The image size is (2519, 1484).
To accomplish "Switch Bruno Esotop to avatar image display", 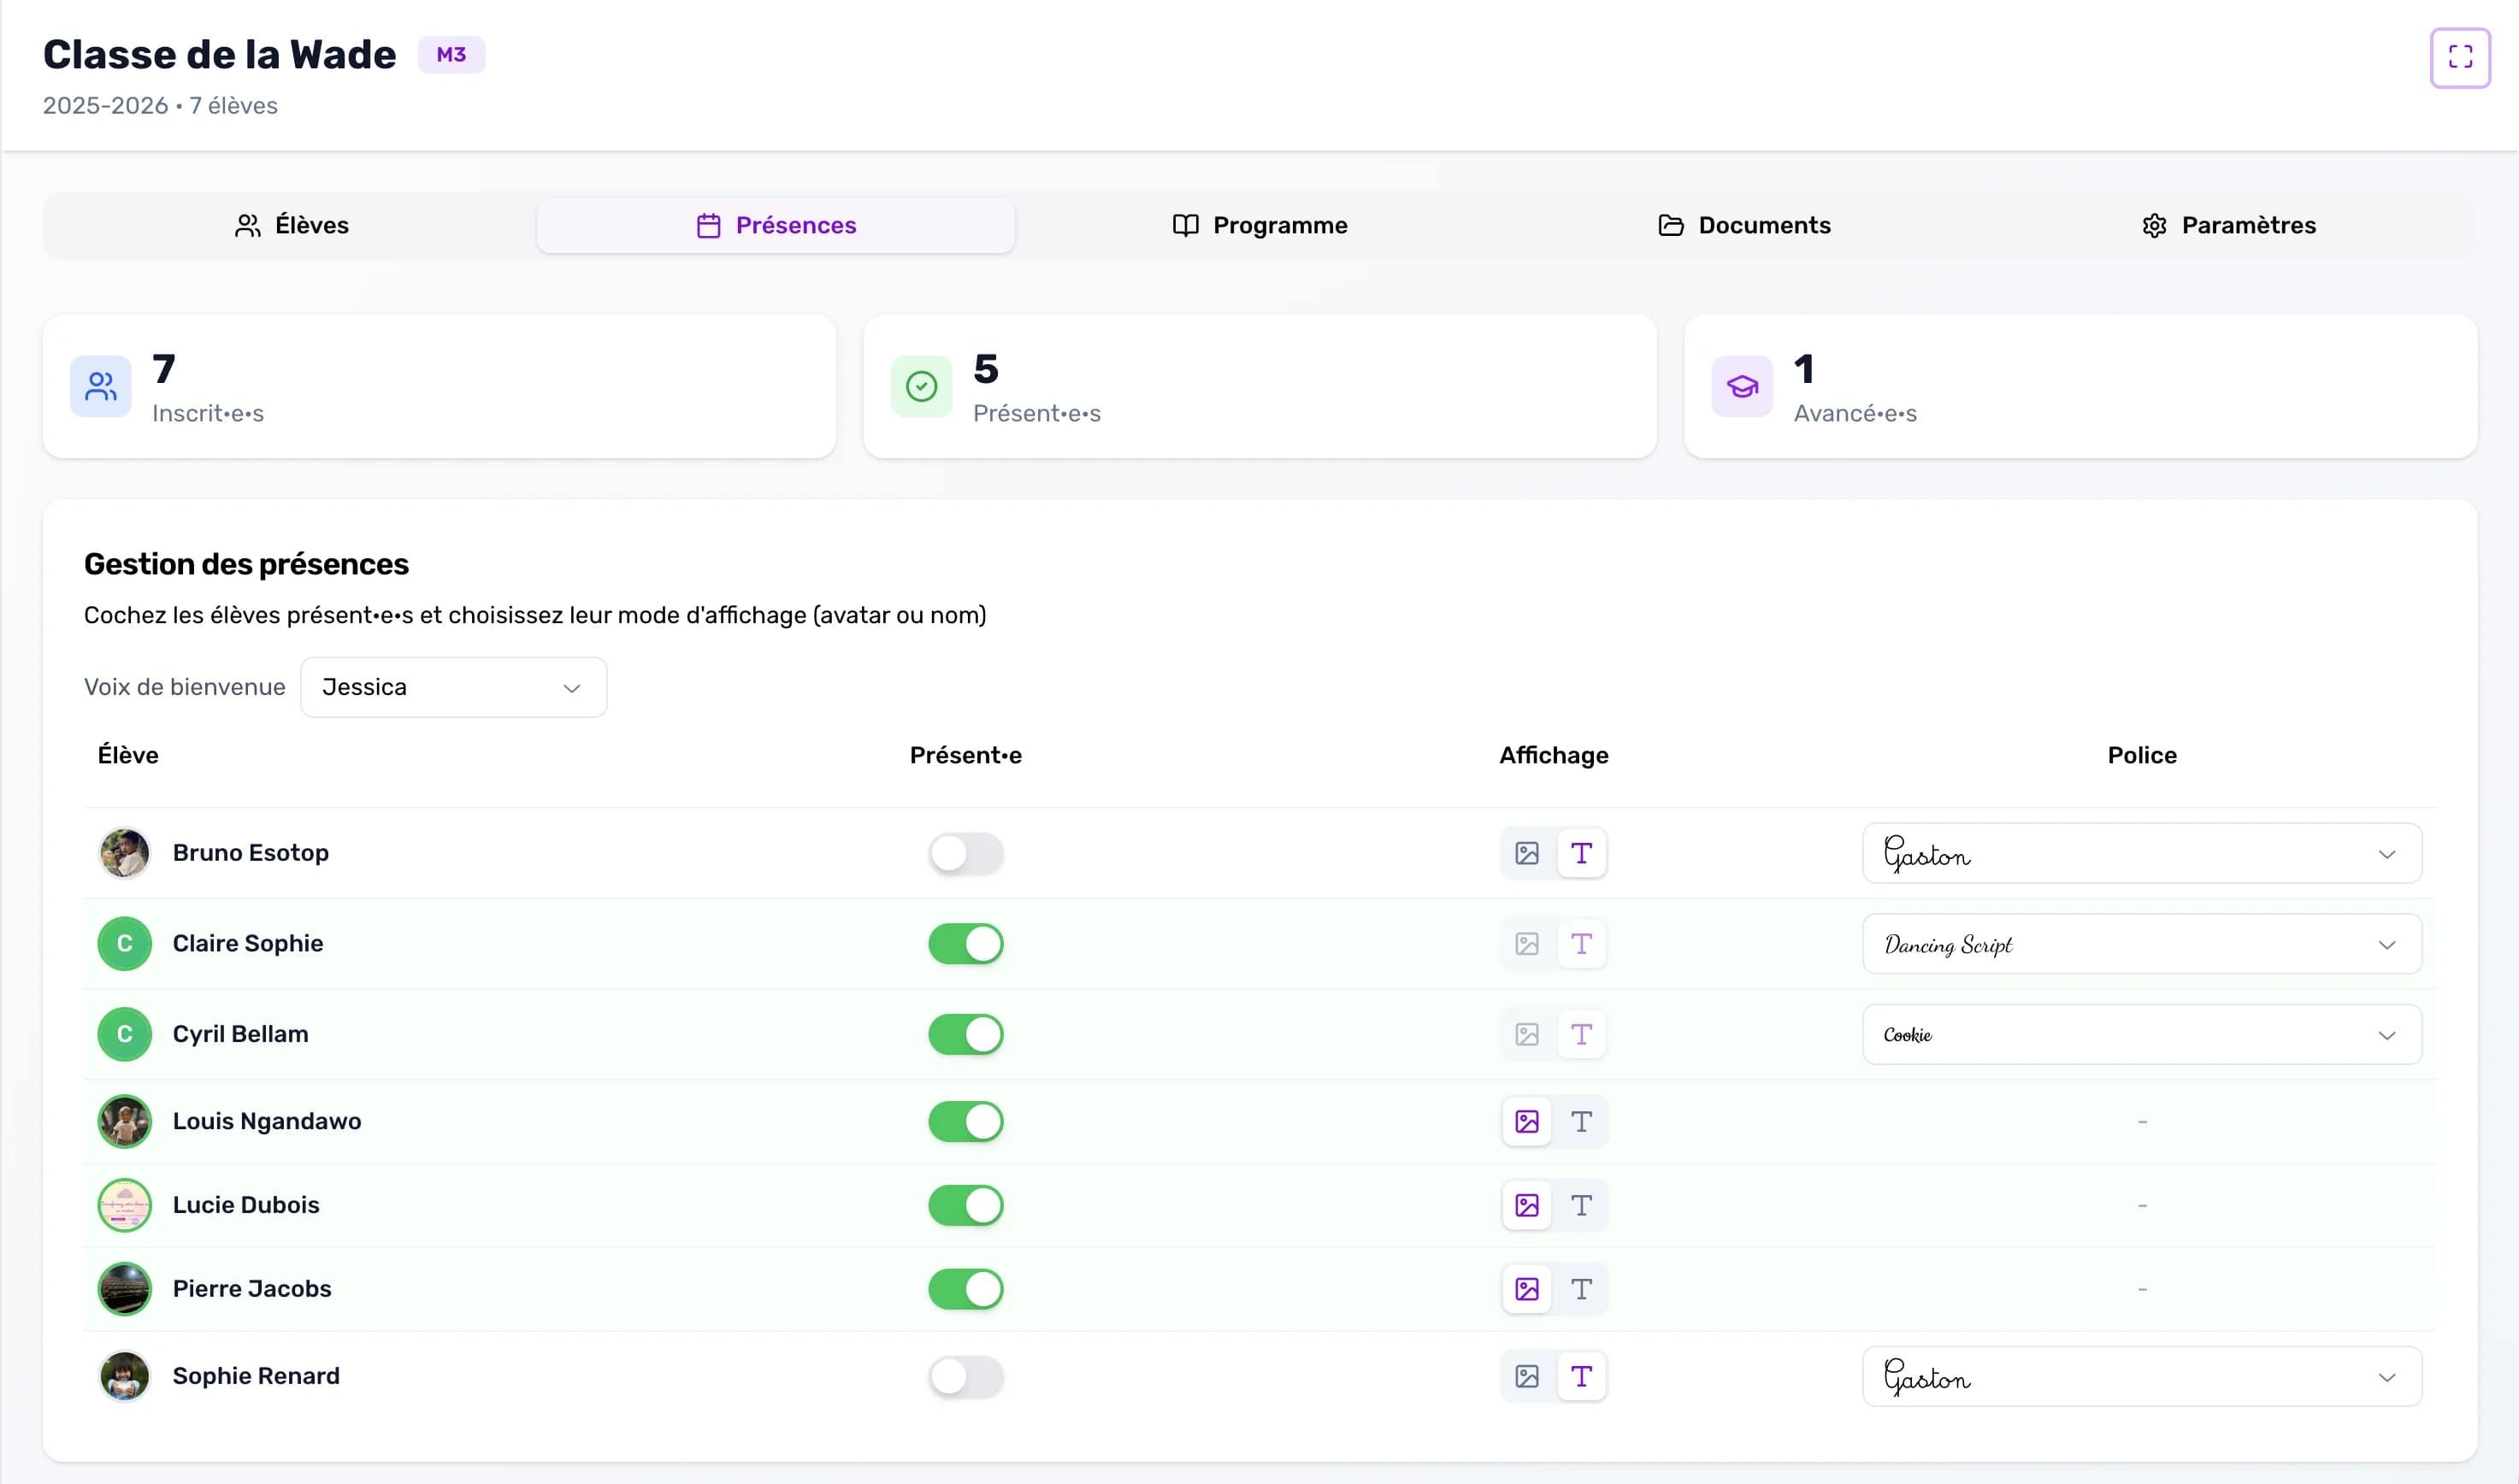I will pos(1526,853).
